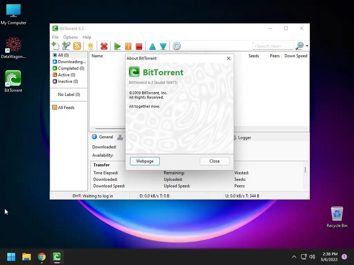
Task: Click the orange Pause torrent icon
Action: (x=128, y=46)
